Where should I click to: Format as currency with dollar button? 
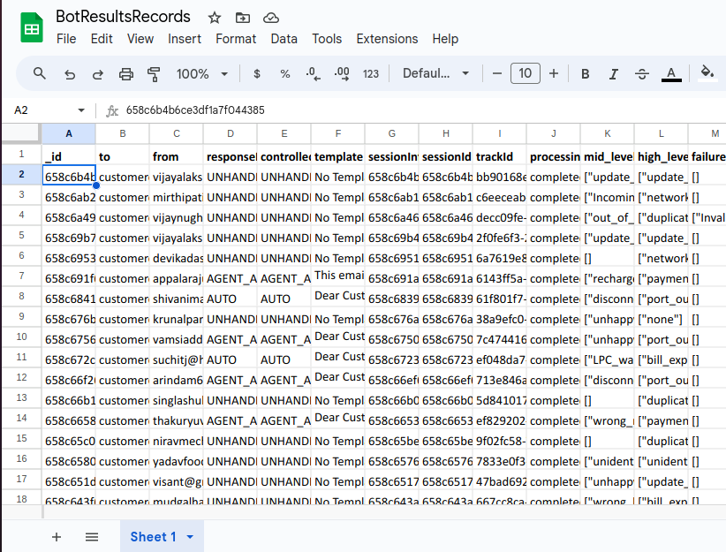pos(257,74)
